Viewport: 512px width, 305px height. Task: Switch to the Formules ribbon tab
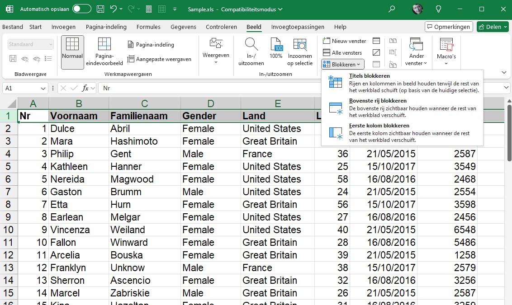pos(148,27)
